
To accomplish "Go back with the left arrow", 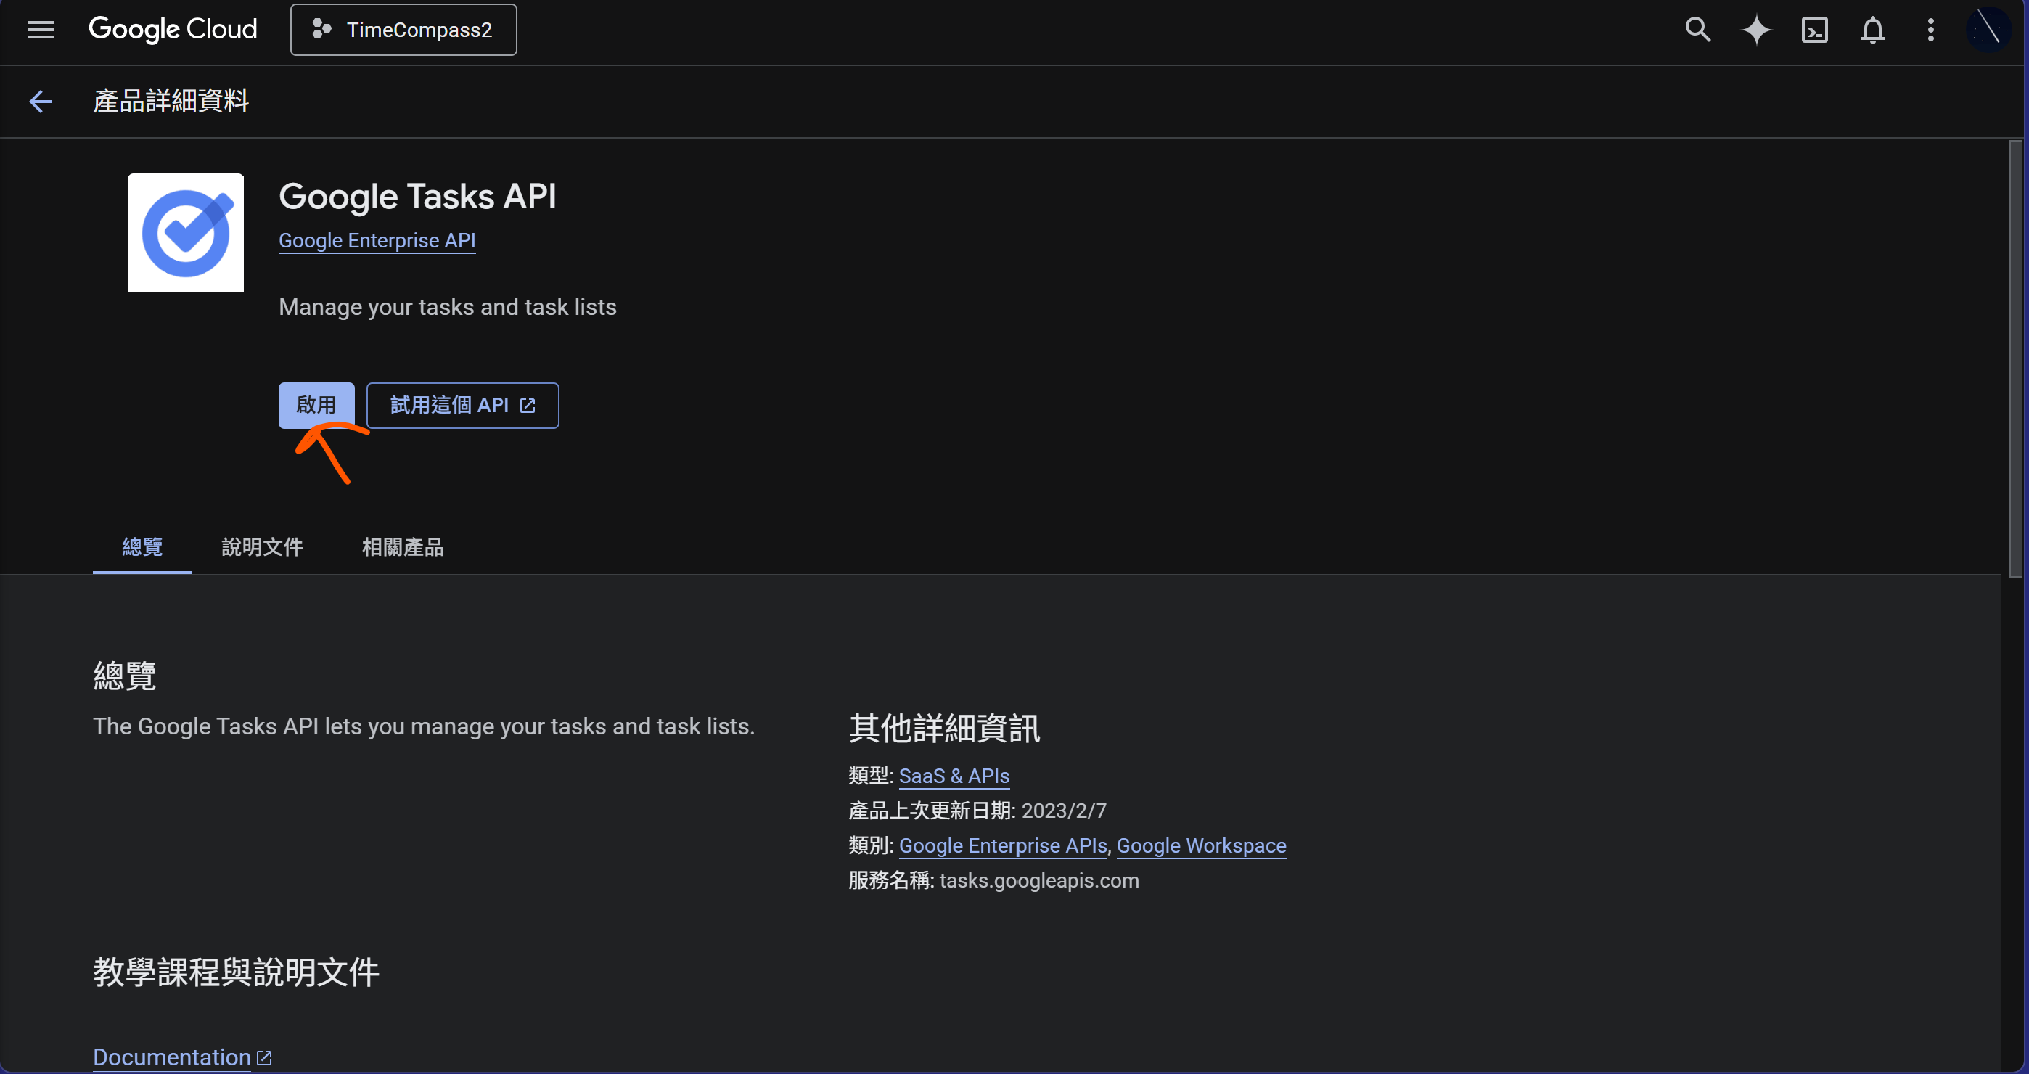I will pos(40,101).
